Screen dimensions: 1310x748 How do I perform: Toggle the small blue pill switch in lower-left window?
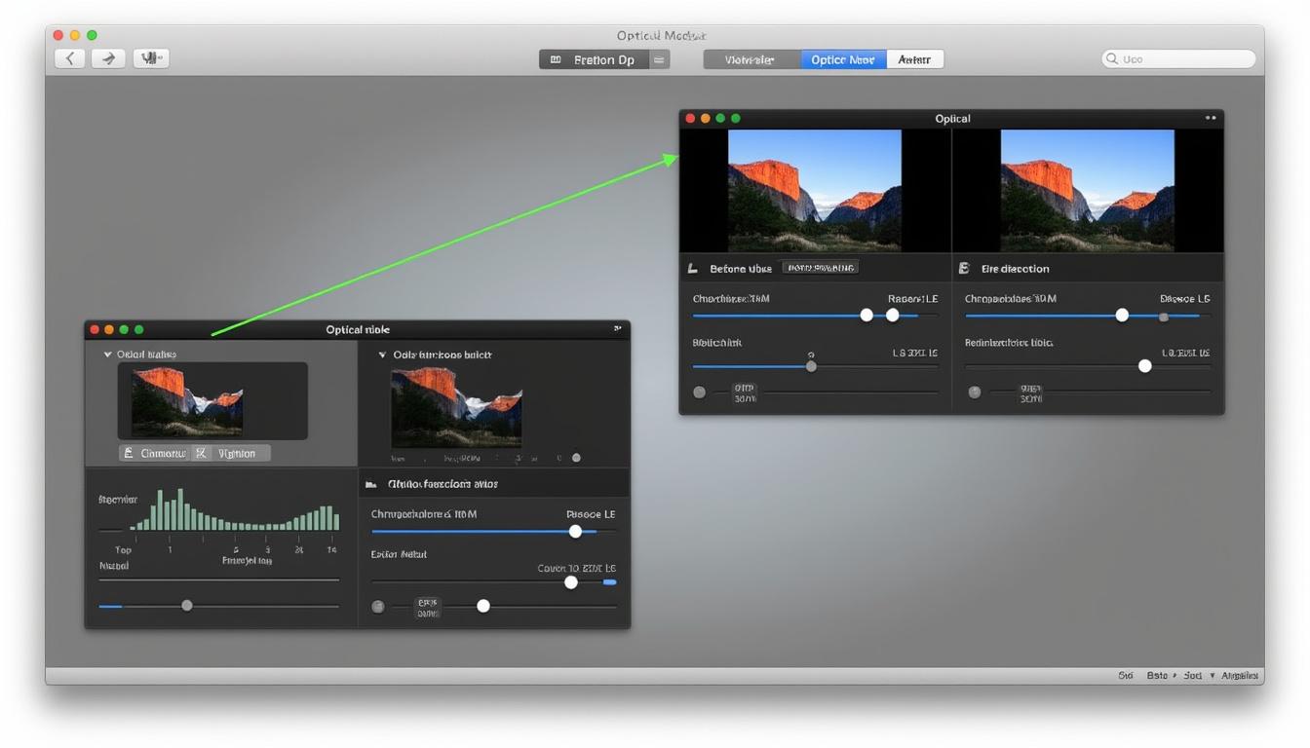pos(609,582)
